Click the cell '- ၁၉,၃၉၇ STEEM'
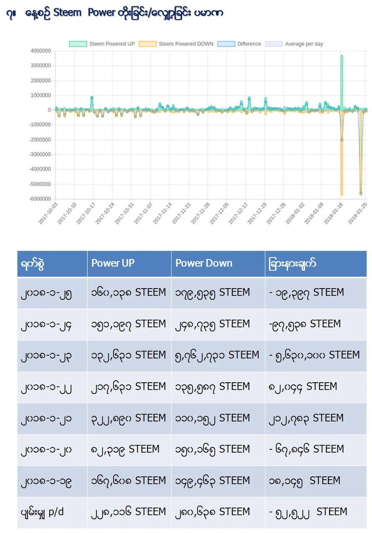 pyautogui.click(x=316, y=293)
